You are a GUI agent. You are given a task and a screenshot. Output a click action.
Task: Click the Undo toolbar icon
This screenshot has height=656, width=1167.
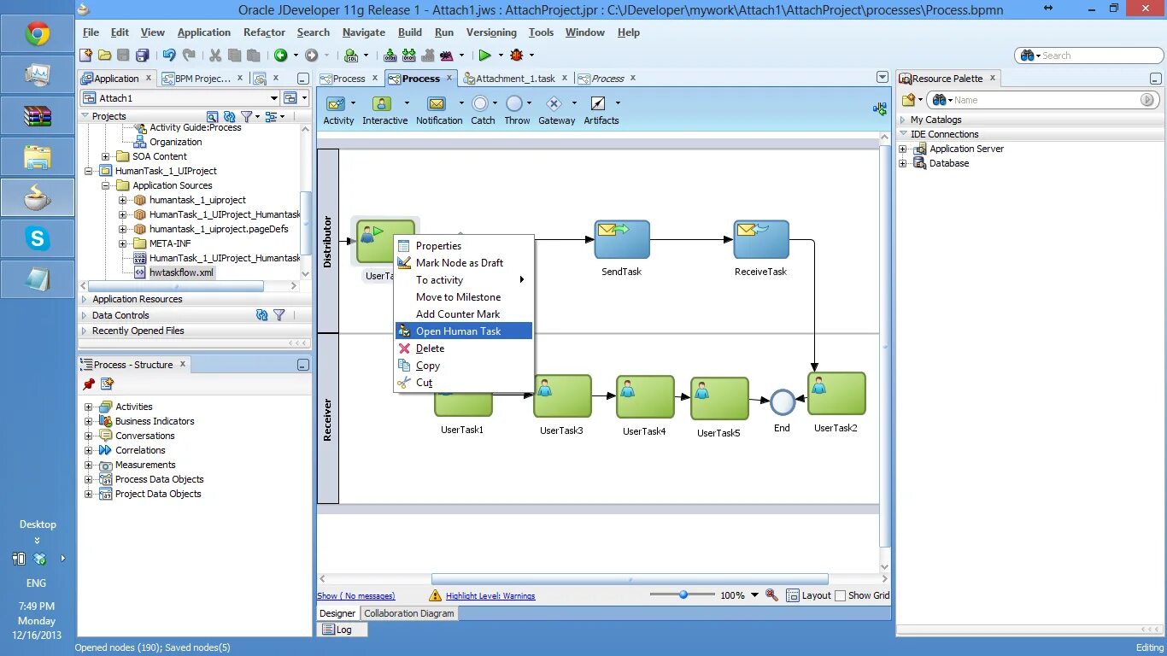click(x=169, y=56)
